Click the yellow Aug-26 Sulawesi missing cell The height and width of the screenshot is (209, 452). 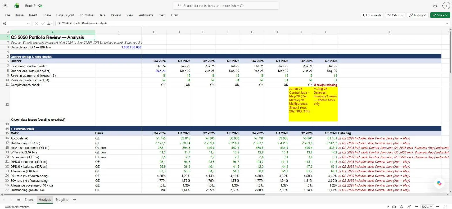[325, 104]
